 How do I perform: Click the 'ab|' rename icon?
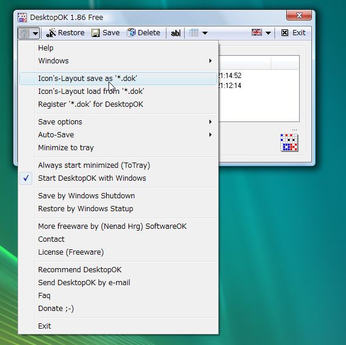pos(175,33)
